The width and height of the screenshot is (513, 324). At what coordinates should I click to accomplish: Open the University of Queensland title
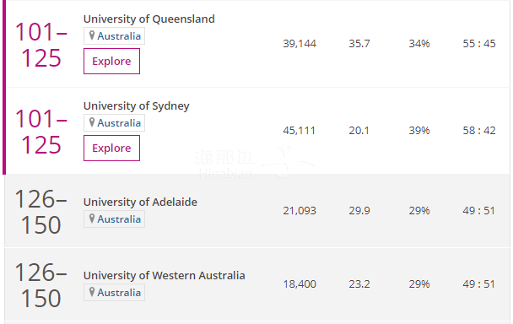149,19
